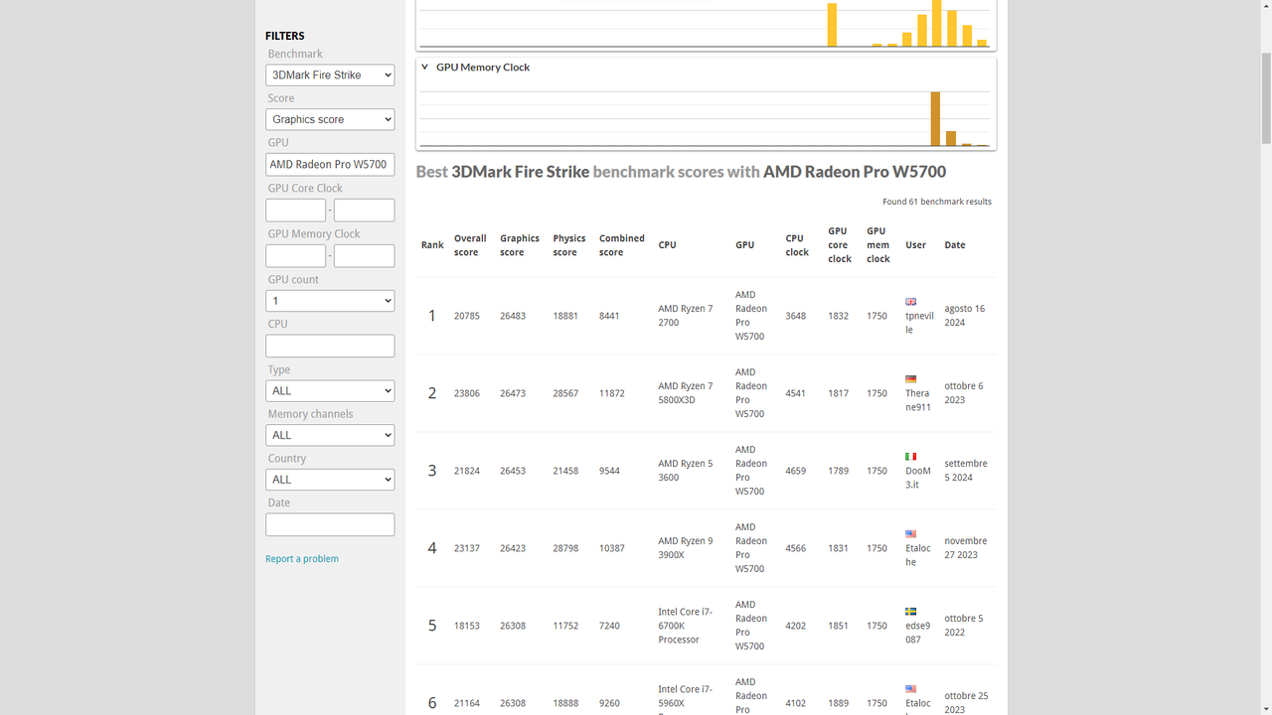This screenshot has width=1272, height=715.
Task: Open the Score dropdown showing Graphics score
Action: (x=330, y=119)
